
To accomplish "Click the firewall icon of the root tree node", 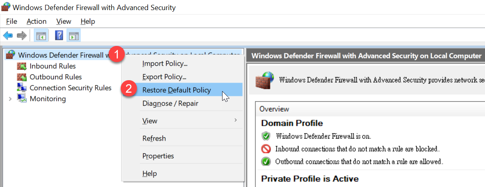I will (x=11, y=55).
